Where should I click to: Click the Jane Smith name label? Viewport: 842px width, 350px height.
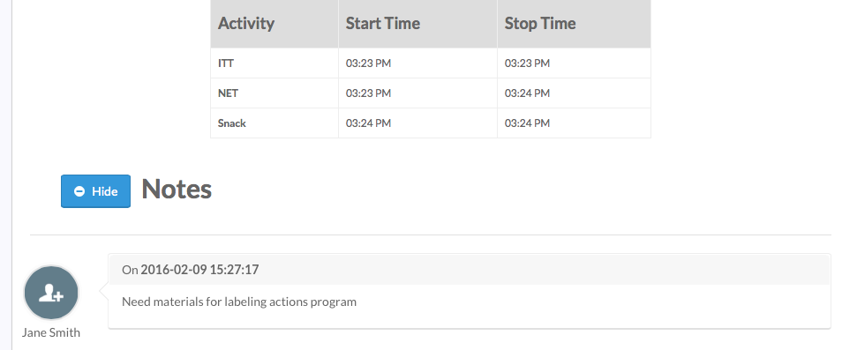click(x=51, y=332)
